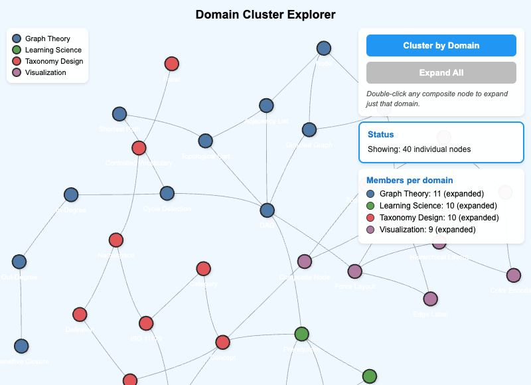Click the Graph Theory legend swatch
The height and width of the screenshot is (385, 531).
click(x=17, y=38)
